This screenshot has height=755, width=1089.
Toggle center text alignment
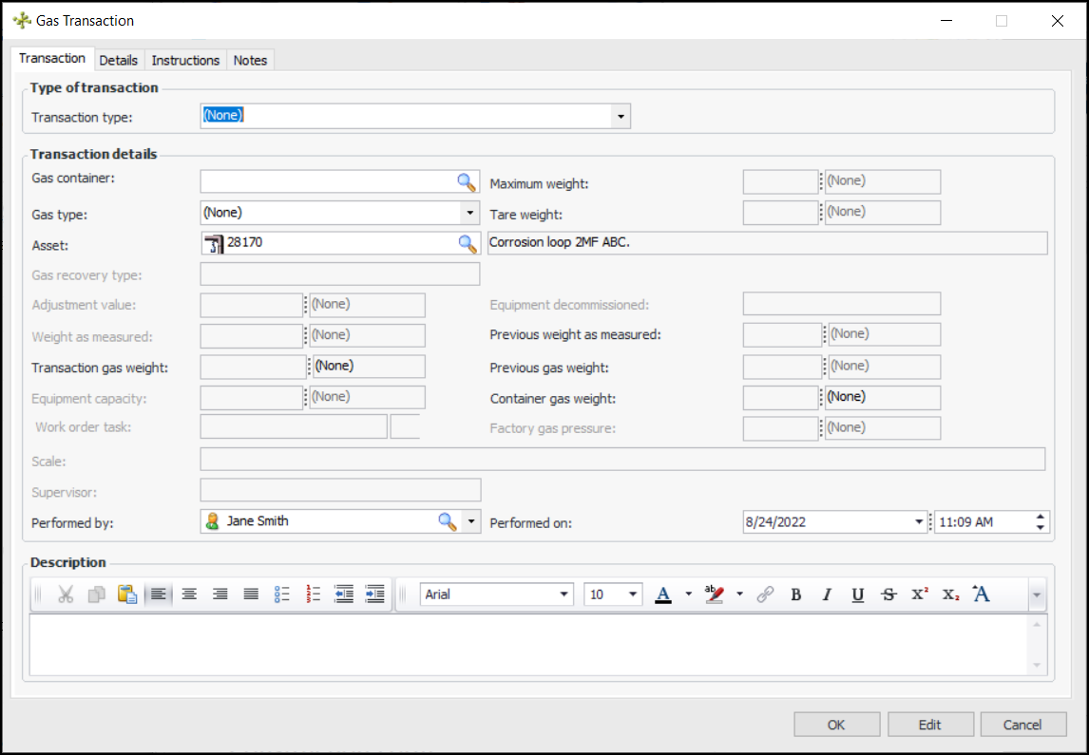click(190, 595)
